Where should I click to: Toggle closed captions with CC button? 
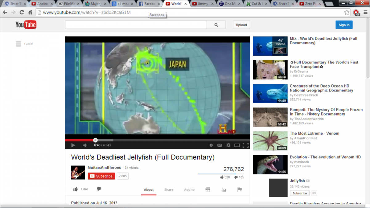tap(220, 145)
